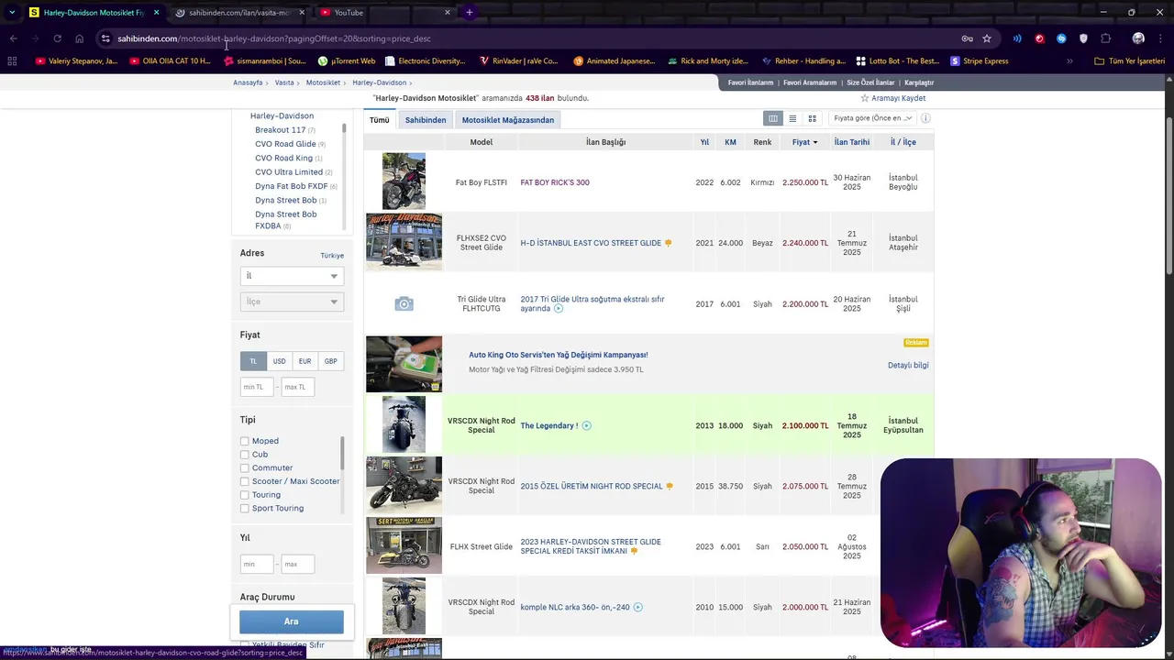Open the Shazam extension icon
The width and height of the screenshot is (1174, 660).
point(1061,38)
